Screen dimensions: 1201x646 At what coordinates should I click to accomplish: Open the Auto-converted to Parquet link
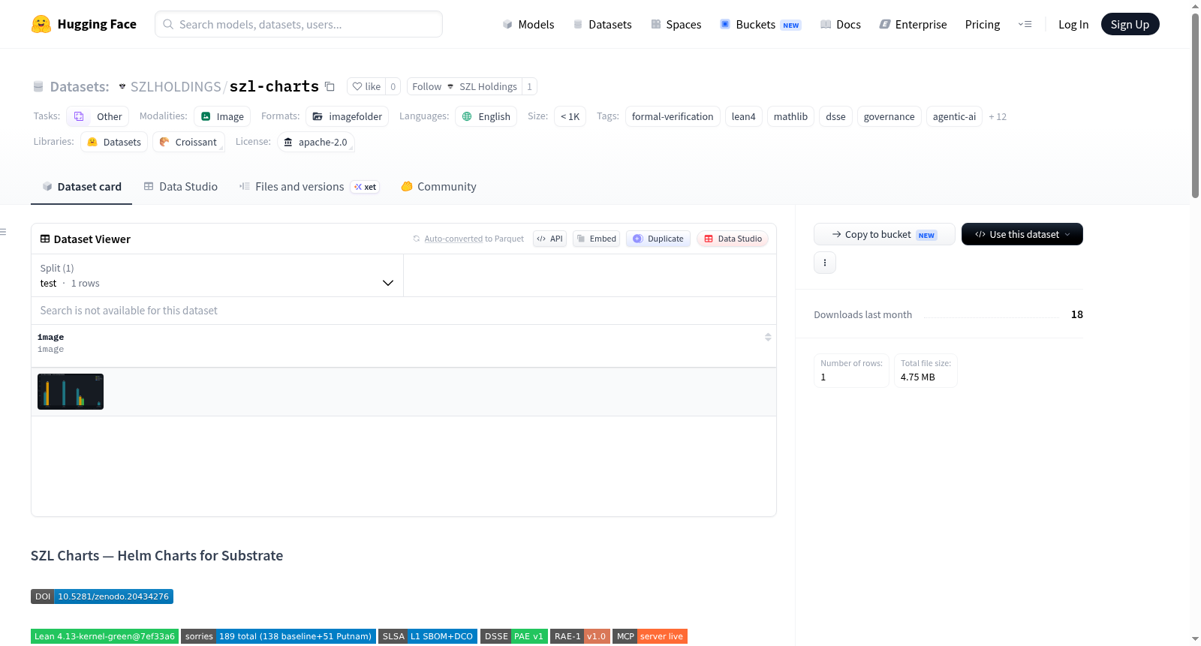(x=474, y=239)
